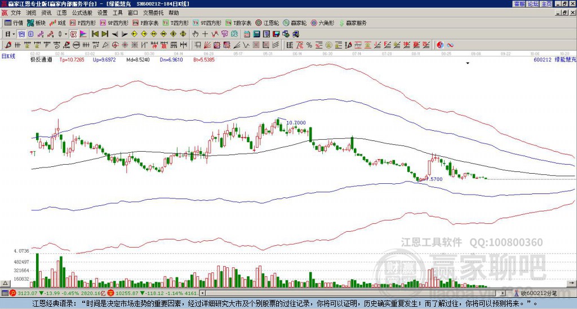Open the 公式选股 menu
577x309 pixels.
pos(82,13)
